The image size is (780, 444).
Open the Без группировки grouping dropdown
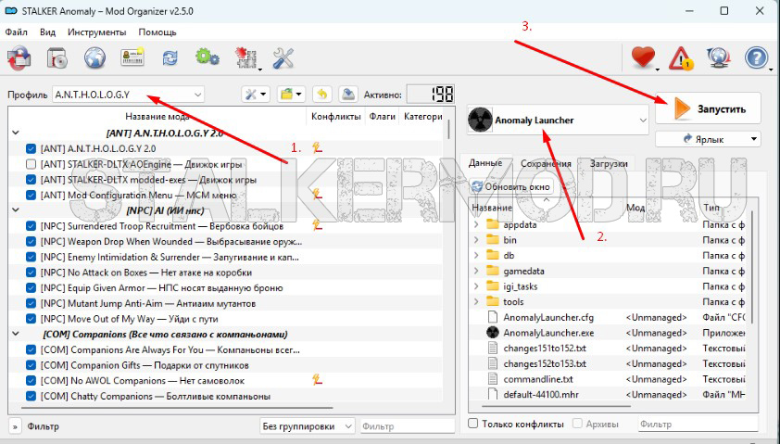coord(308,426)
